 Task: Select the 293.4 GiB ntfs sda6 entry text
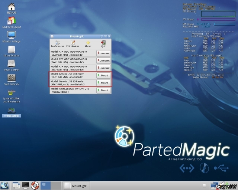click(68, 68)
